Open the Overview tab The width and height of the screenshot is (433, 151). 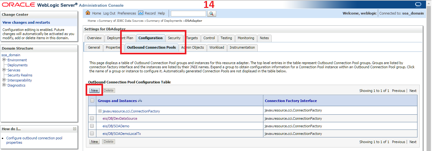click(x=94, y=38)
